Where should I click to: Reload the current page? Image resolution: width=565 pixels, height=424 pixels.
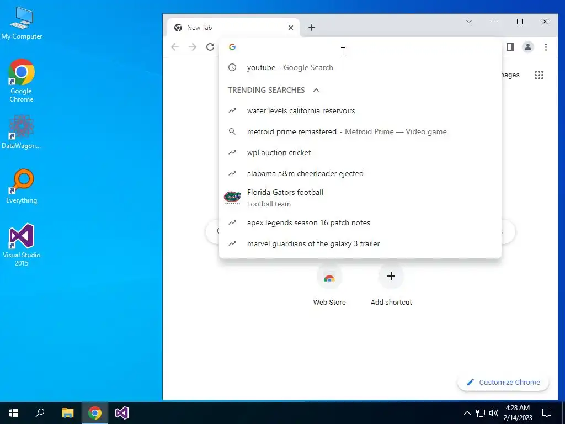pyautogui.click(x=210, y=47)
